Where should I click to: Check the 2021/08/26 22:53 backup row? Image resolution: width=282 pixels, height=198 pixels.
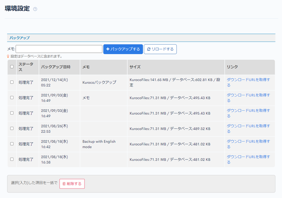12,128
